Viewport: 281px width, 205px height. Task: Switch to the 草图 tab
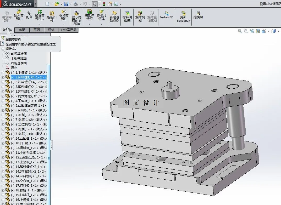37,30
